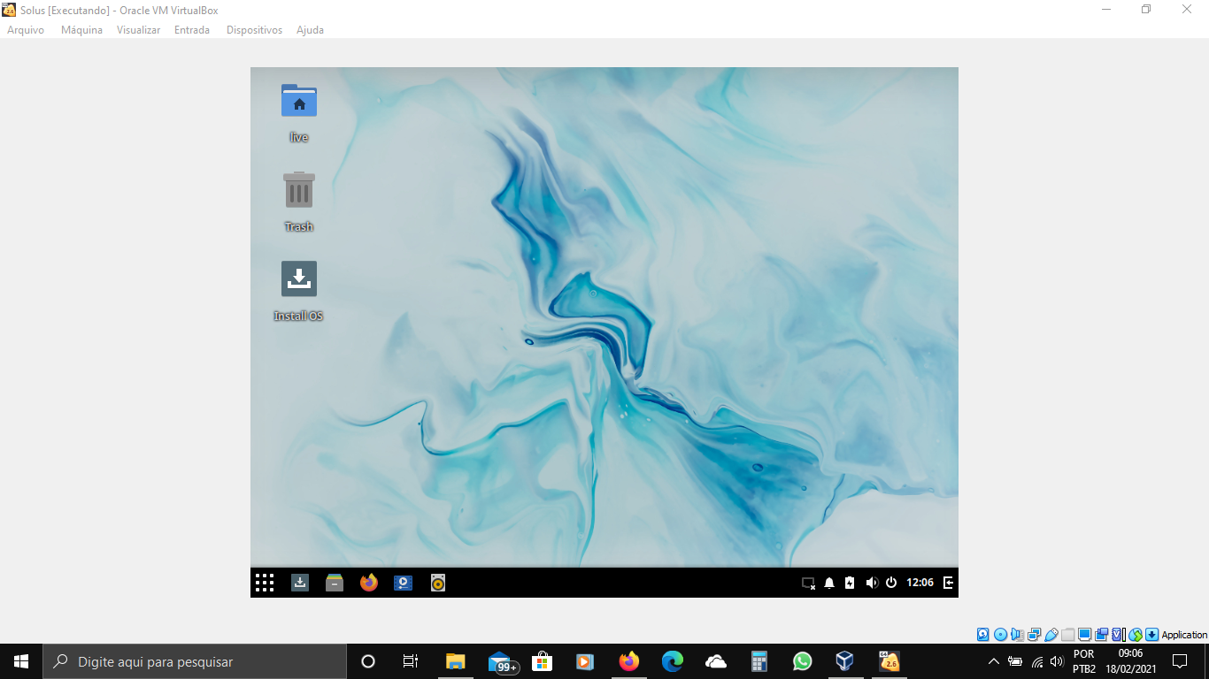The image size is (1209, 679).
Task: Open the Entrada menu
Action: 192,30
